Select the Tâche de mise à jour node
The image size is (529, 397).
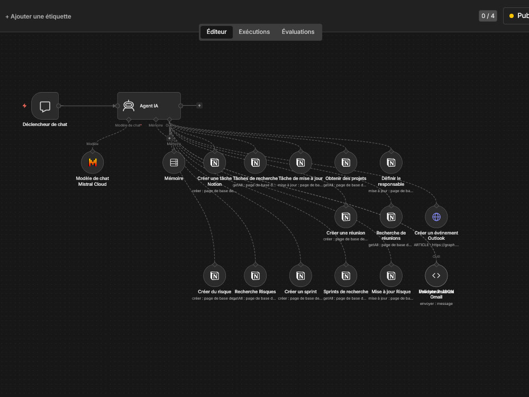(x=300, y=163)
